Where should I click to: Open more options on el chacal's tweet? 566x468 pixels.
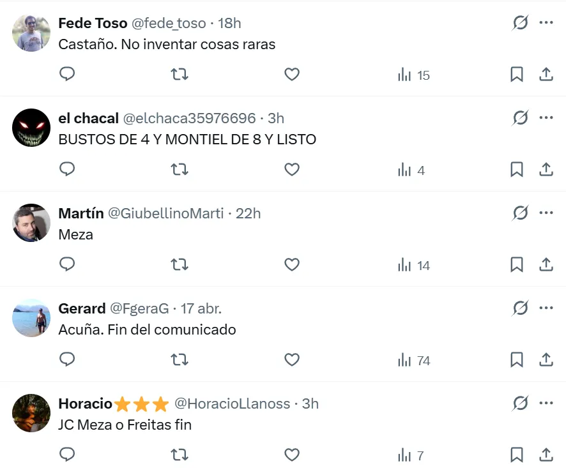(546, 118)
